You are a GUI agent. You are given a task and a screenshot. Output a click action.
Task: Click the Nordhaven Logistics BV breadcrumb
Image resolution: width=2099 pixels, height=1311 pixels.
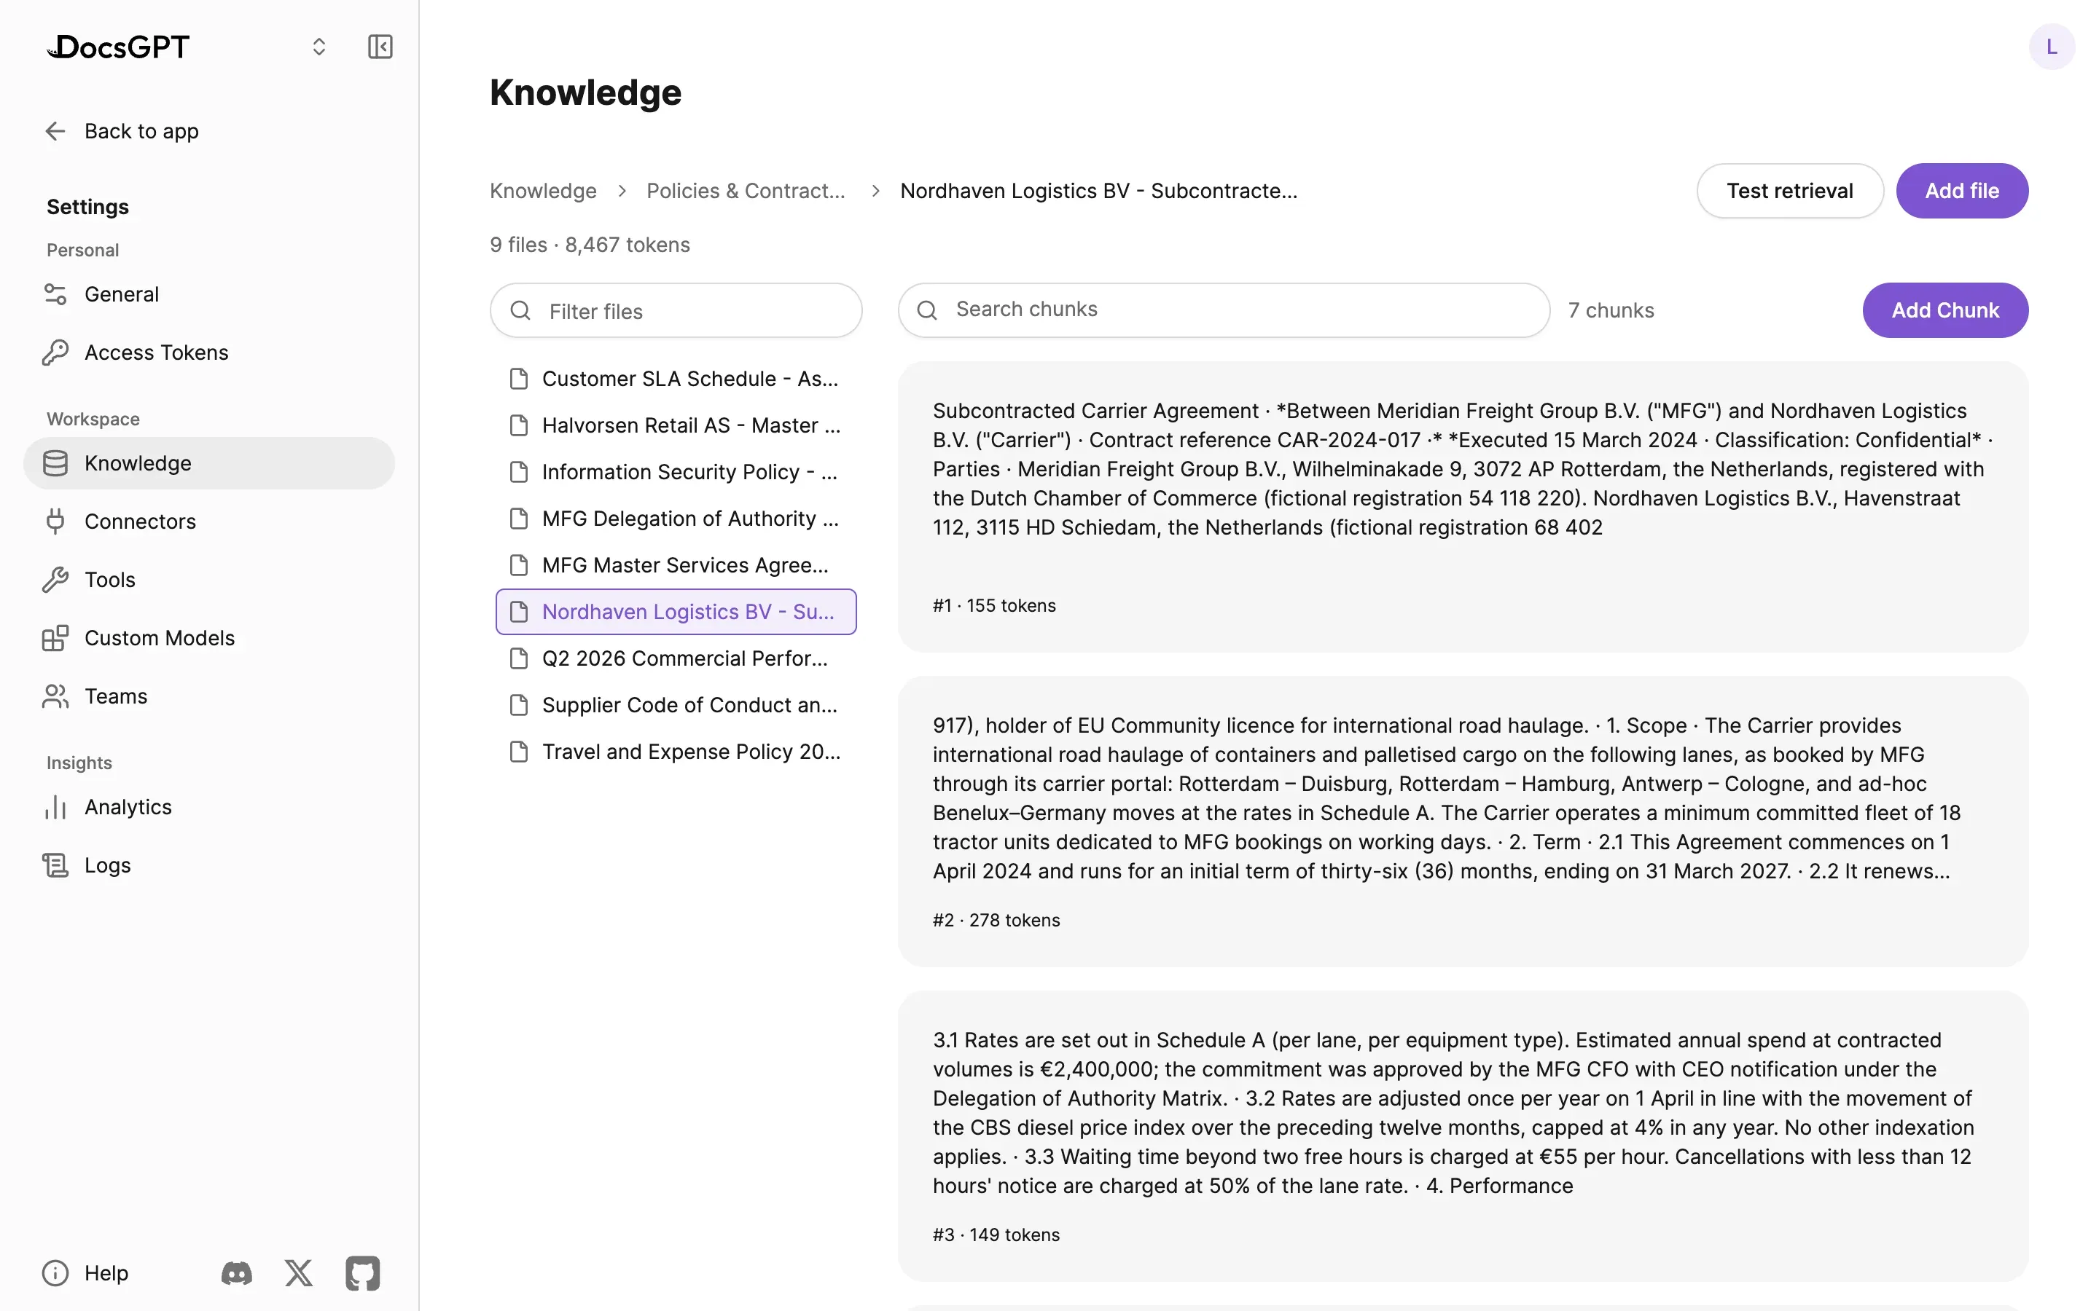pyautogui.click(x=1099, y=191)
